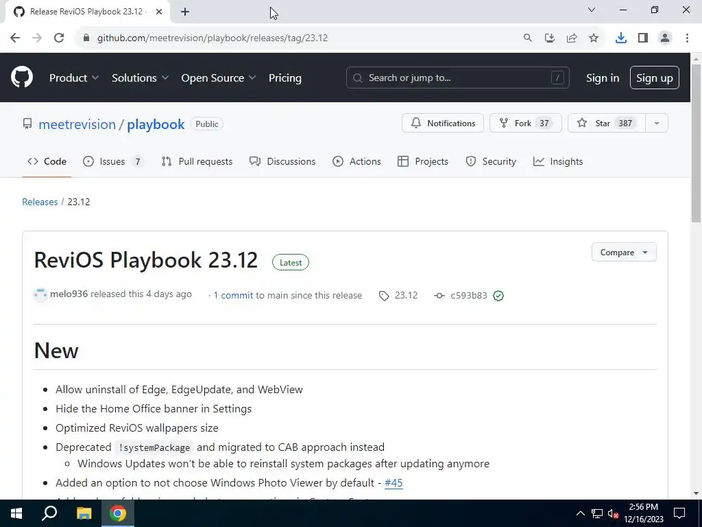
Task: Open issue #45 link
Action: [x=394, y=483]
